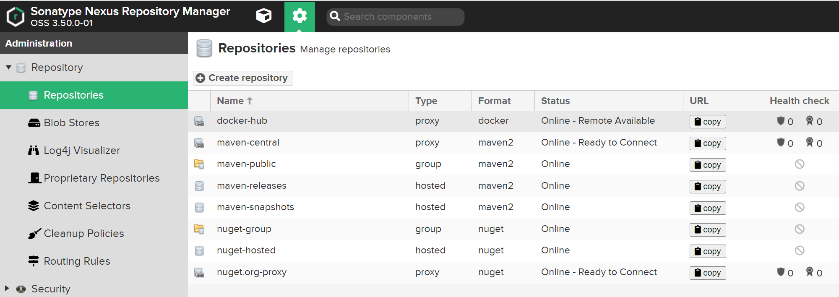This screenshot has height=297, width=839.
Task: Copy URL of nuget.org-proxy repository
Action: (x=708, y=273)
